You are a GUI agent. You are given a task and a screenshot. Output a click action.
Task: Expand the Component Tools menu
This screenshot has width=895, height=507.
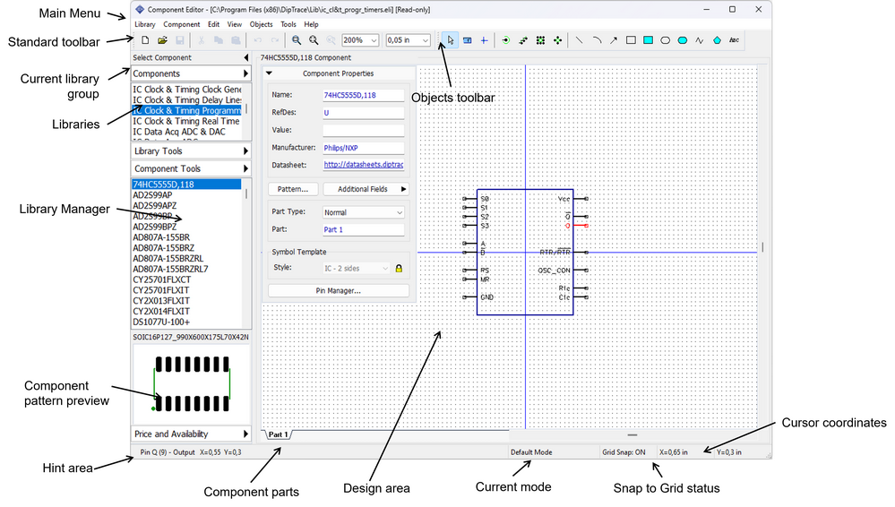pyautogui.click(x=191, y=169)
